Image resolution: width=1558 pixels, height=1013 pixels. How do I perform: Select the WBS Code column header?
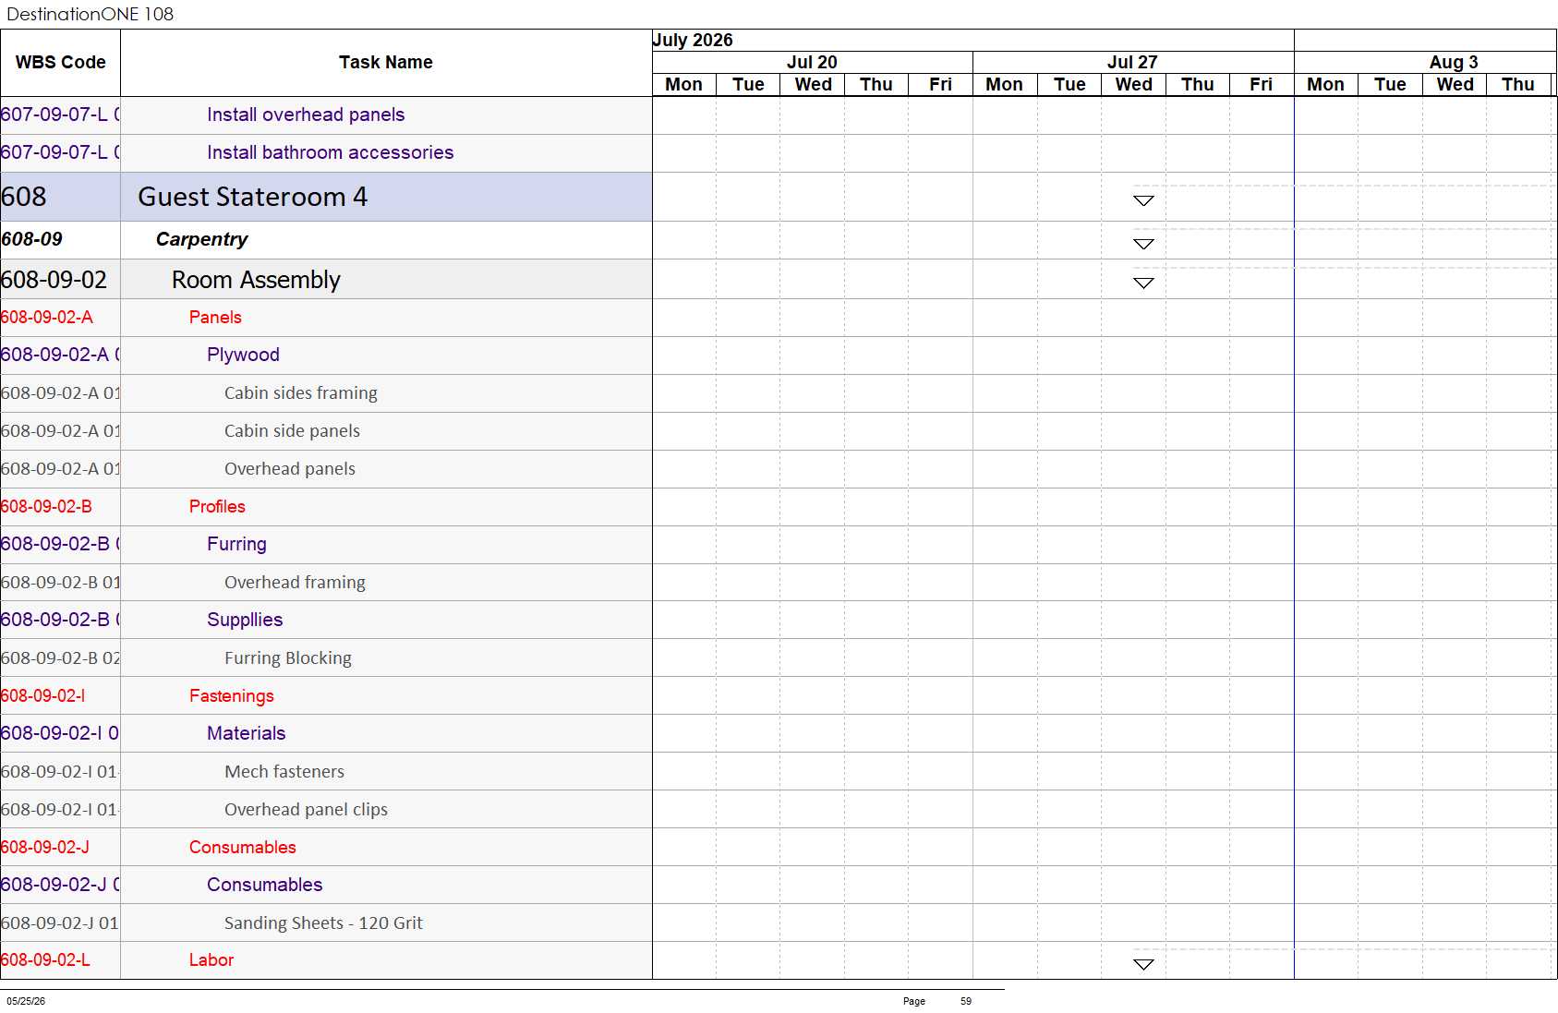61,62
